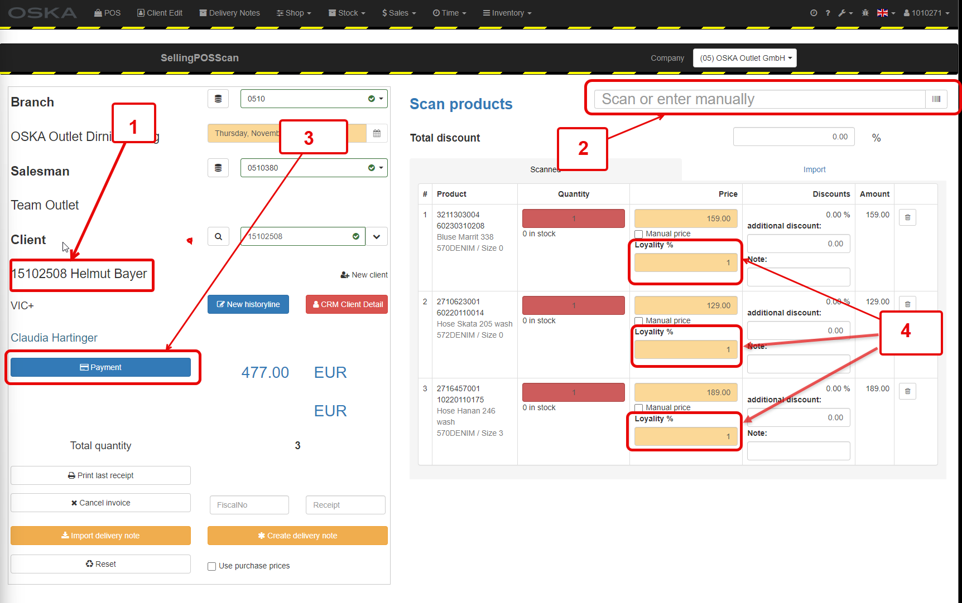
Task: Tick Manual price for Bluse Marrit 338
Action: 639,234
